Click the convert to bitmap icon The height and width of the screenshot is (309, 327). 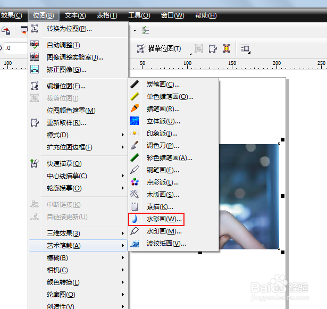click(35, 29)
